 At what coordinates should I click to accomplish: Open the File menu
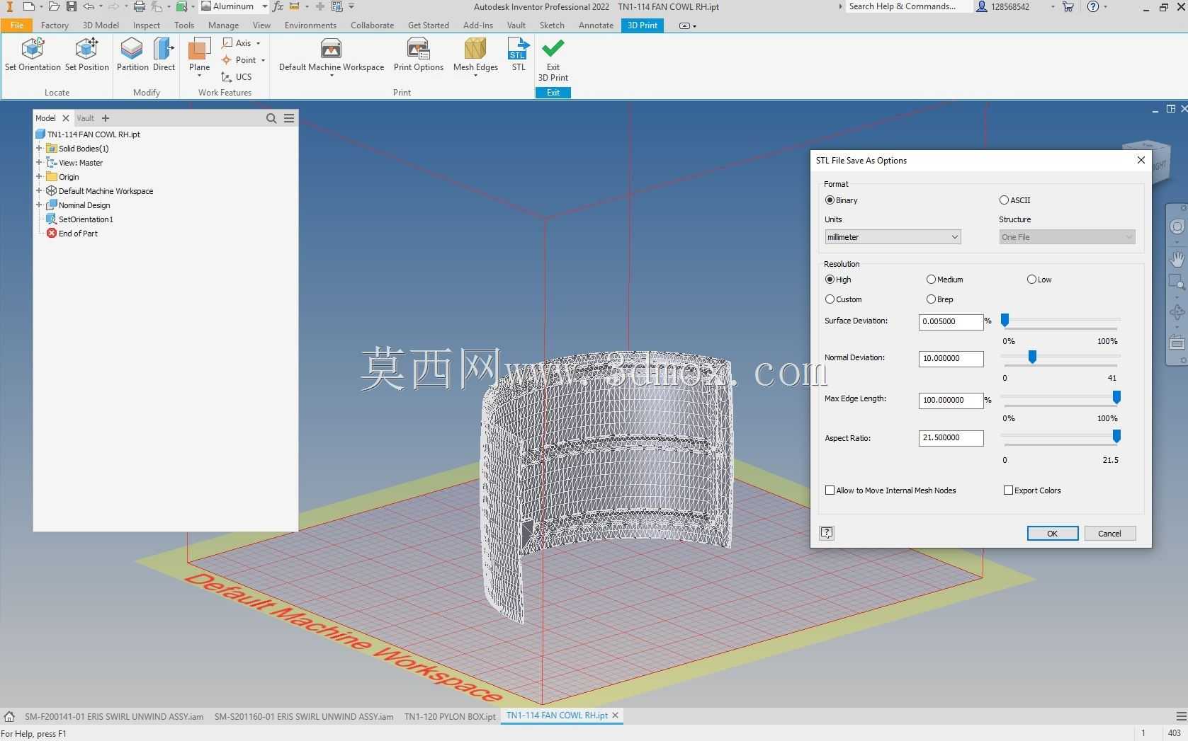pos(17,25)
